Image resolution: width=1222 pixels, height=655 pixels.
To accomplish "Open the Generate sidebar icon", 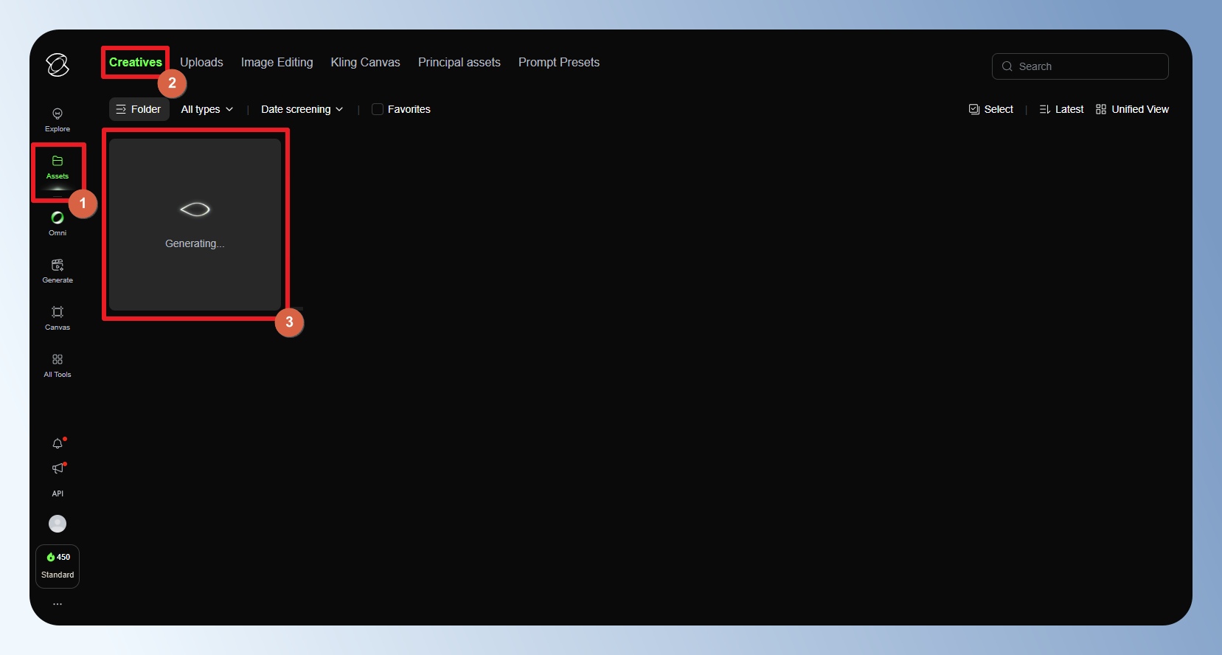I will [58, 270].
